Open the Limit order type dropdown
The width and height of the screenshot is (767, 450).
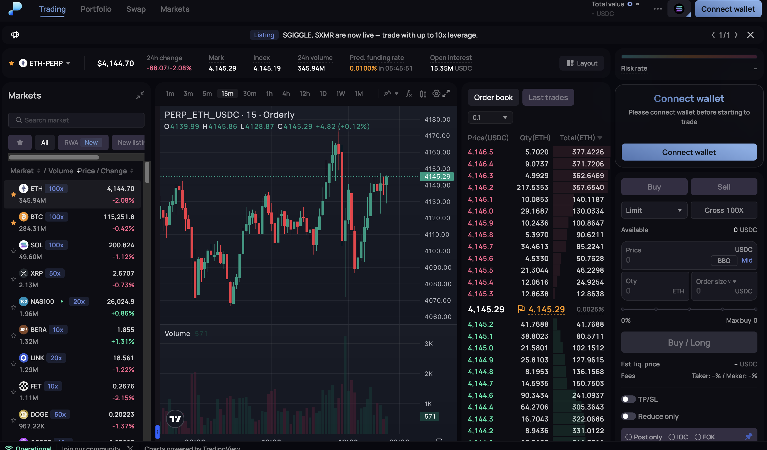pyautogui.click(x=654, y=210)
